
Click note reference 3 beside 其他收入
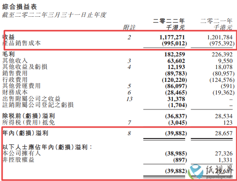(x=129, y=61)
